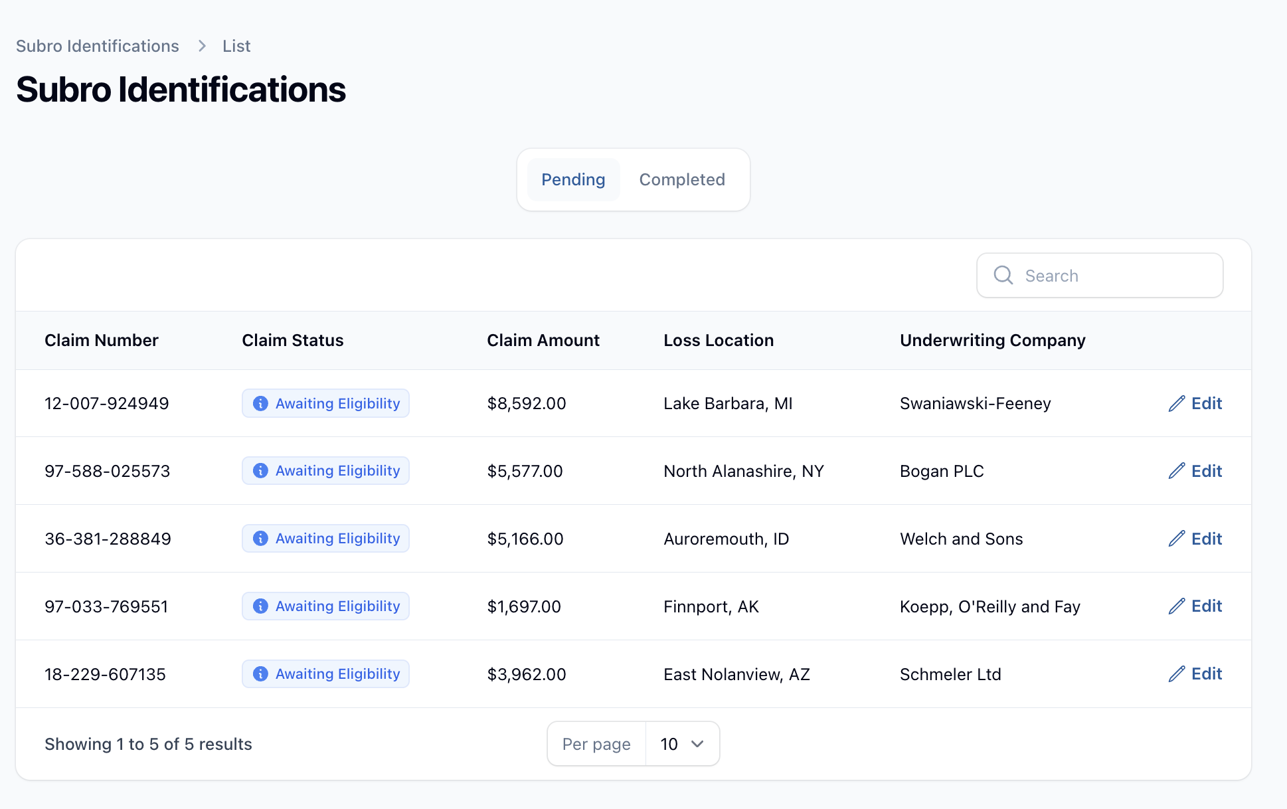This screenshot has height=809, width=1287.
Task: Open the Per page dropdown
Action: coord(681,744)
